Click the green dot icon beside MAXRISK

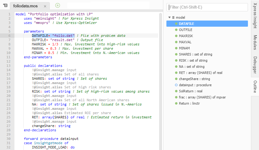click(176, 36)
